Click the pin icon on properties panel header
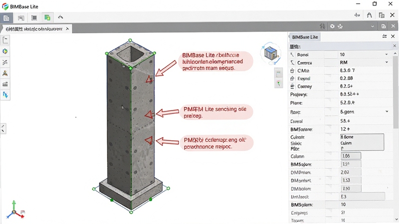The width and height of the screenshot is (399, 224). point(385,36)
